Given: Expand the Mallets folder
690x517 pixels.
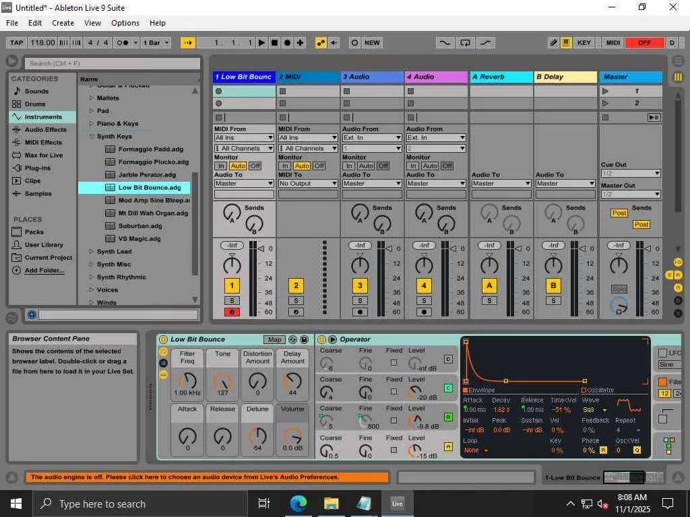Looking at the screenshot, I should coord(92,98).
